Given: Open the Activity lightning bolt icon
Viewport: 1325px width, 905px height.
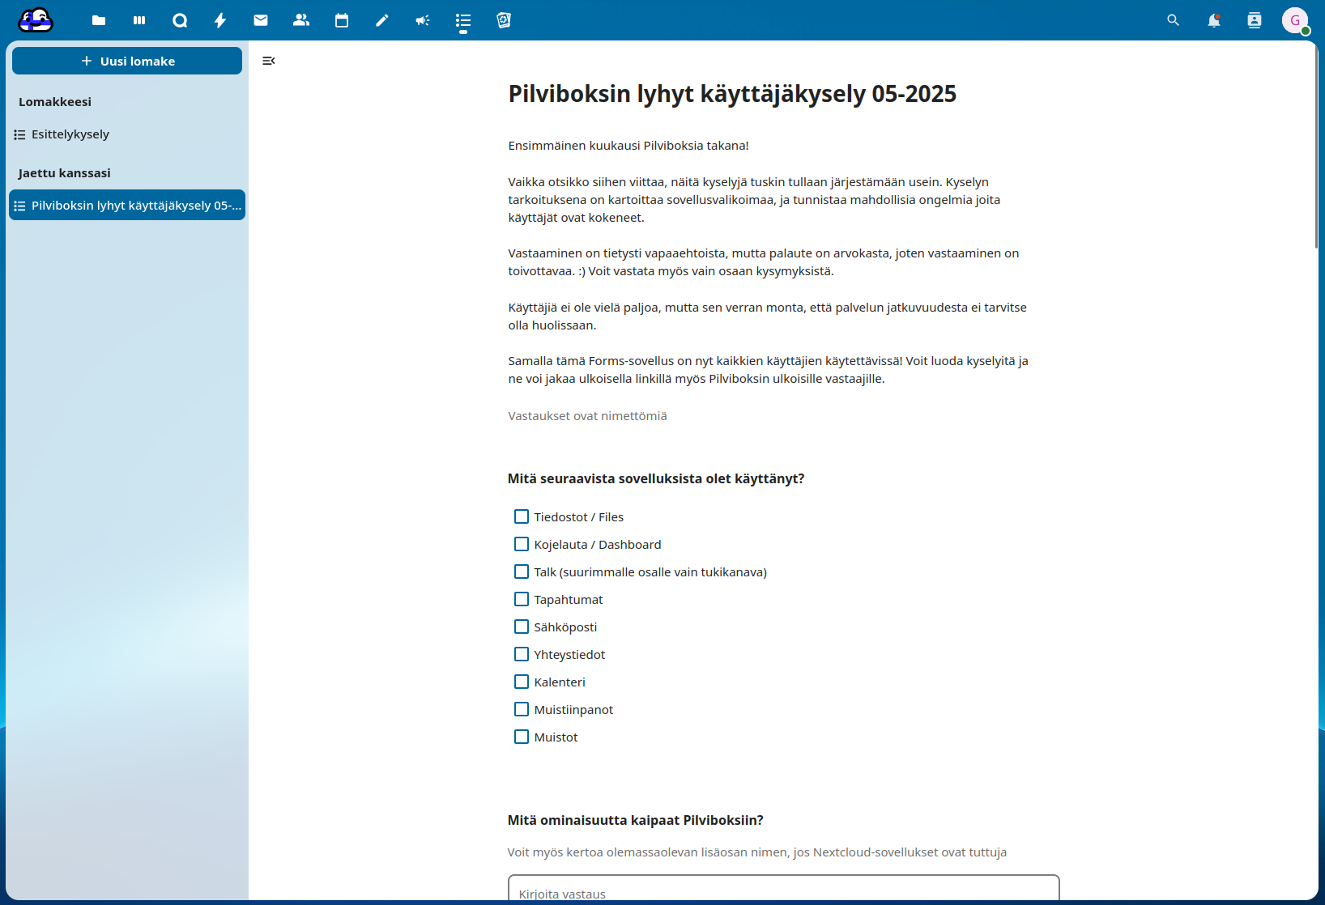Looking at the screenshot, I should coord(220,20).
